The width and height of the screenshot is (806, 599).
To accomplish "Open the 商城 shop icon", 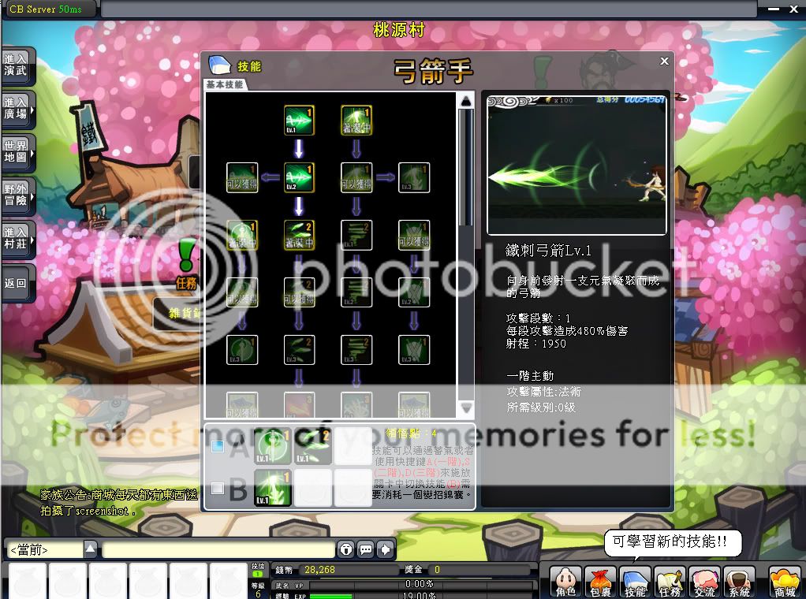I will 784,582.
